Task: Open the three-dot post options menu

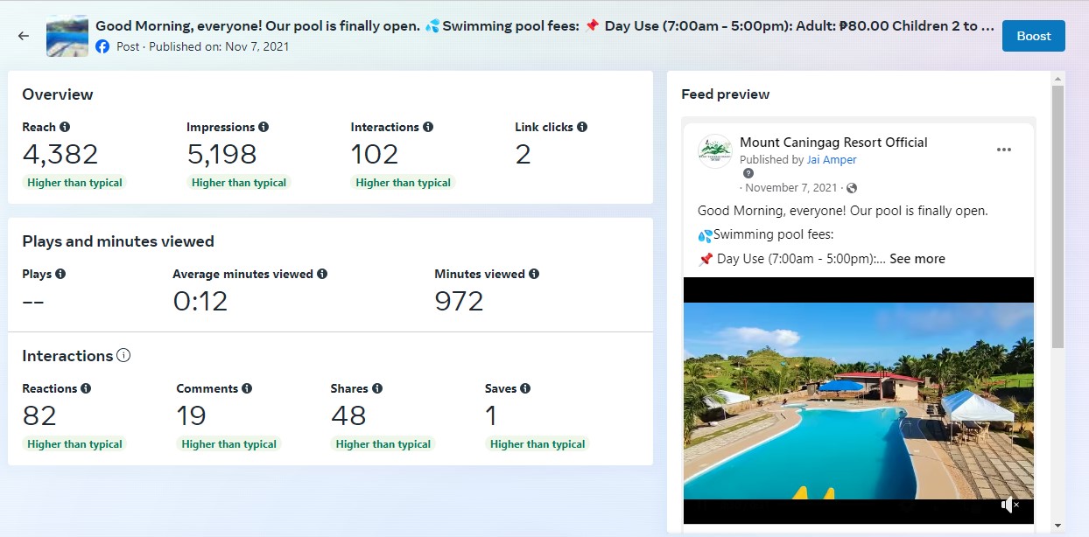Action: [x=1004, y=150]
